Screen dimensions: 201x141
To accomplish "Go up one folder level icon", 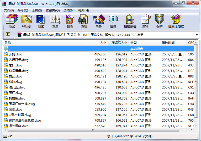I will click(8, 34).
